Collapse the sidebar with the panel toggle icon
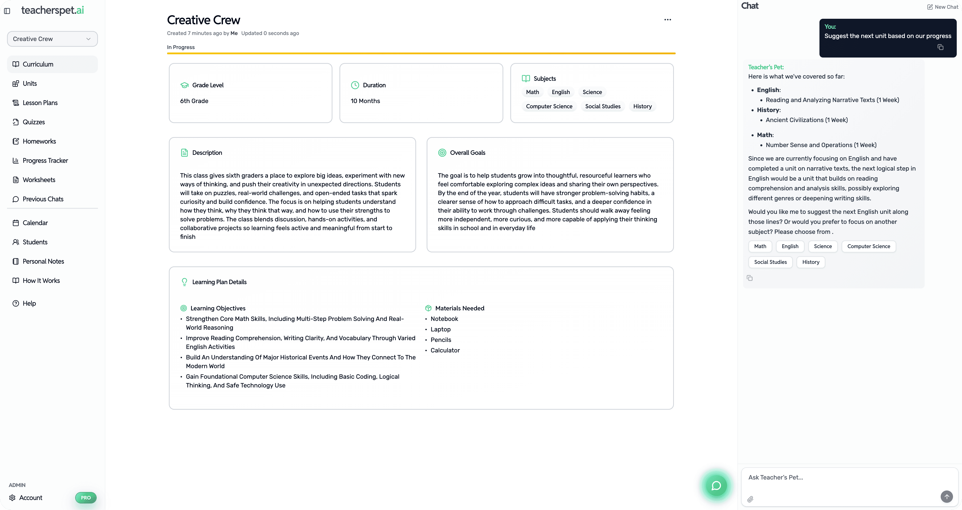This screenshot has height=510, width=962. (7, 11)
